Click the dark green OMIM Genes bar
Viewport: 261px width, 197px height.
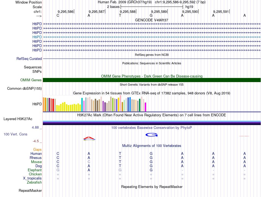pos(152,80)
